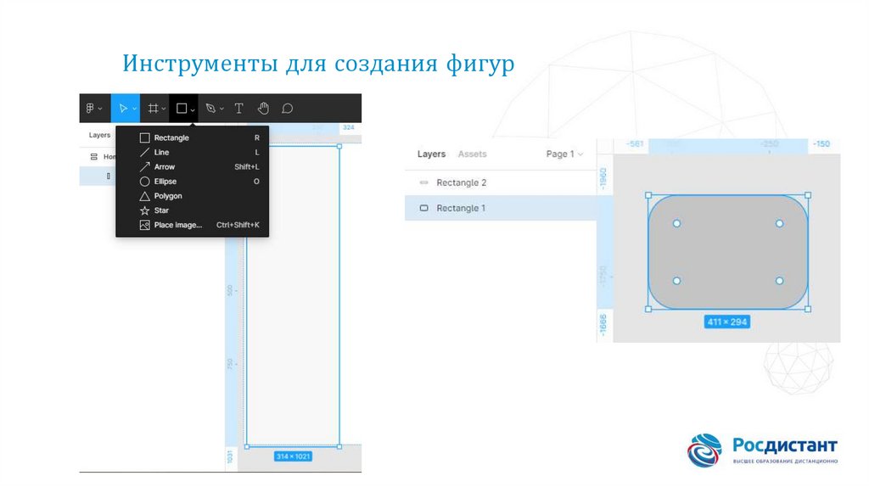Switch to Layers tab in right panel
Screen dimensions: 869x487
[x=431, y=154]
